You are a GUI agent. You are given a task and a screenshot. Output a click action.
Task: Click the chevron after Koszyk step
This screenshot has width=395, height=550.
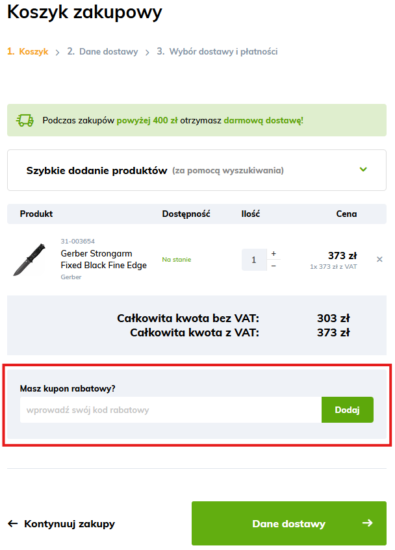click(58, 52)
